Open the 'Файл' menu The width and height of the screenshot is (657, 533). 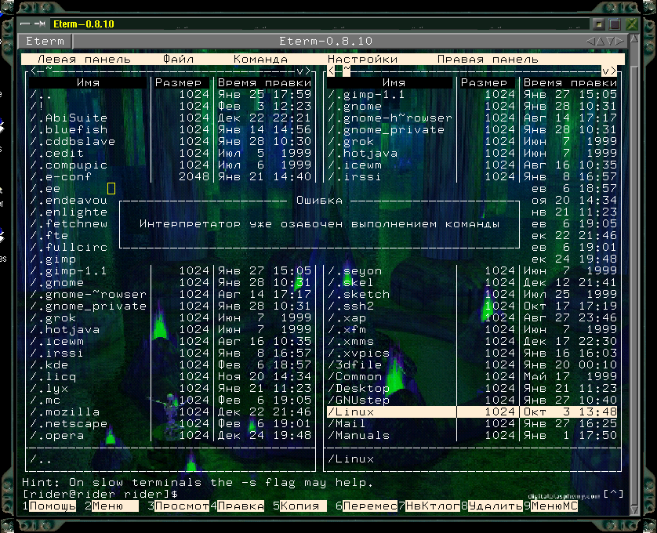click(x=179, y=59)
